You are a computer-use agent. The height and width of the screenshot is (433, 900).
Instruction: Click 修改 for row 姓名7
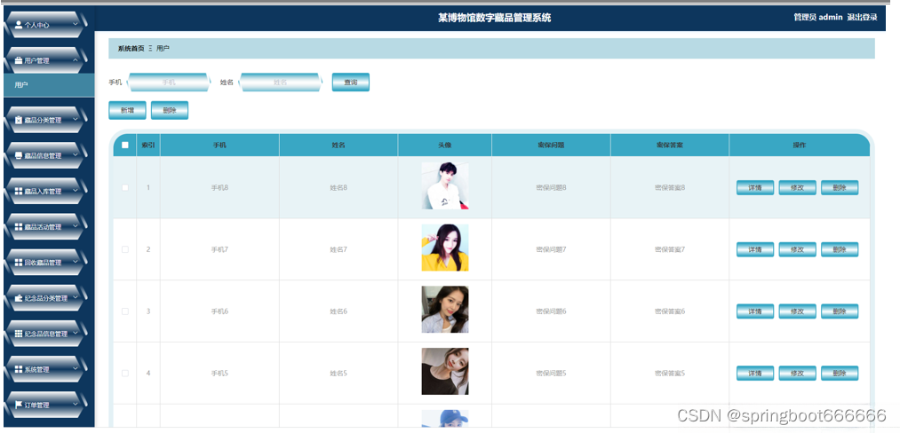coord(797,249)
